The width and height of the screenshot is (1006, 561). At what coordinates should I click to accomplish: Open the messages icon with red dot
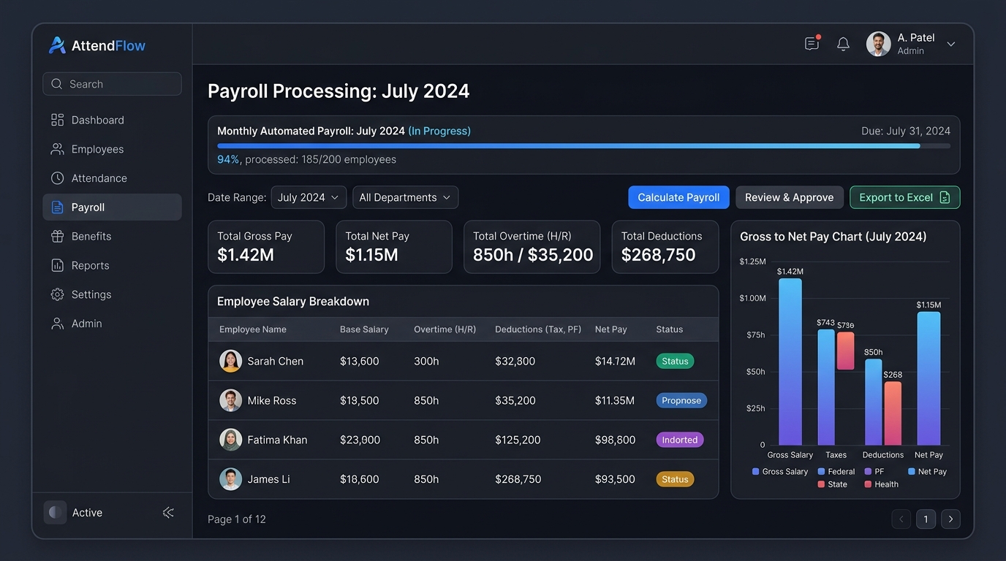coord(812,44)
